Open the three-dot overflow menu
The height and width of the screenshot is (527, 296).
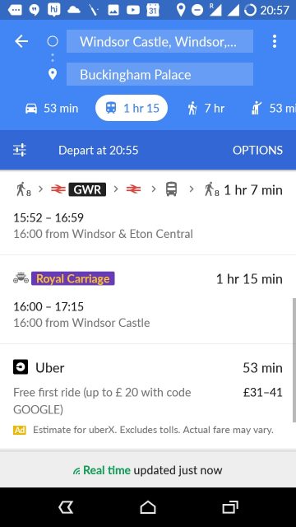point(275,41)
